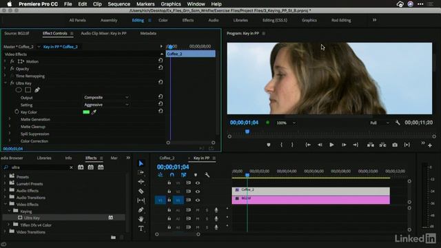Pick Key Color eyedropper

pyautogui.click(x=94, y=112)
